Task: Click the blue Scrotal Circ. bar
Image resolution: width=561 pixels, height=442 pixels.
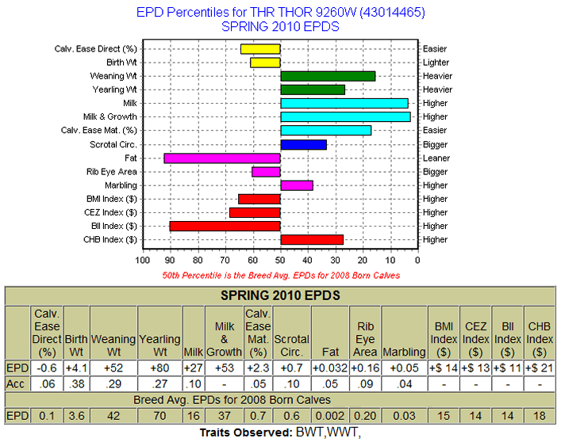Action: pos(304,145)
